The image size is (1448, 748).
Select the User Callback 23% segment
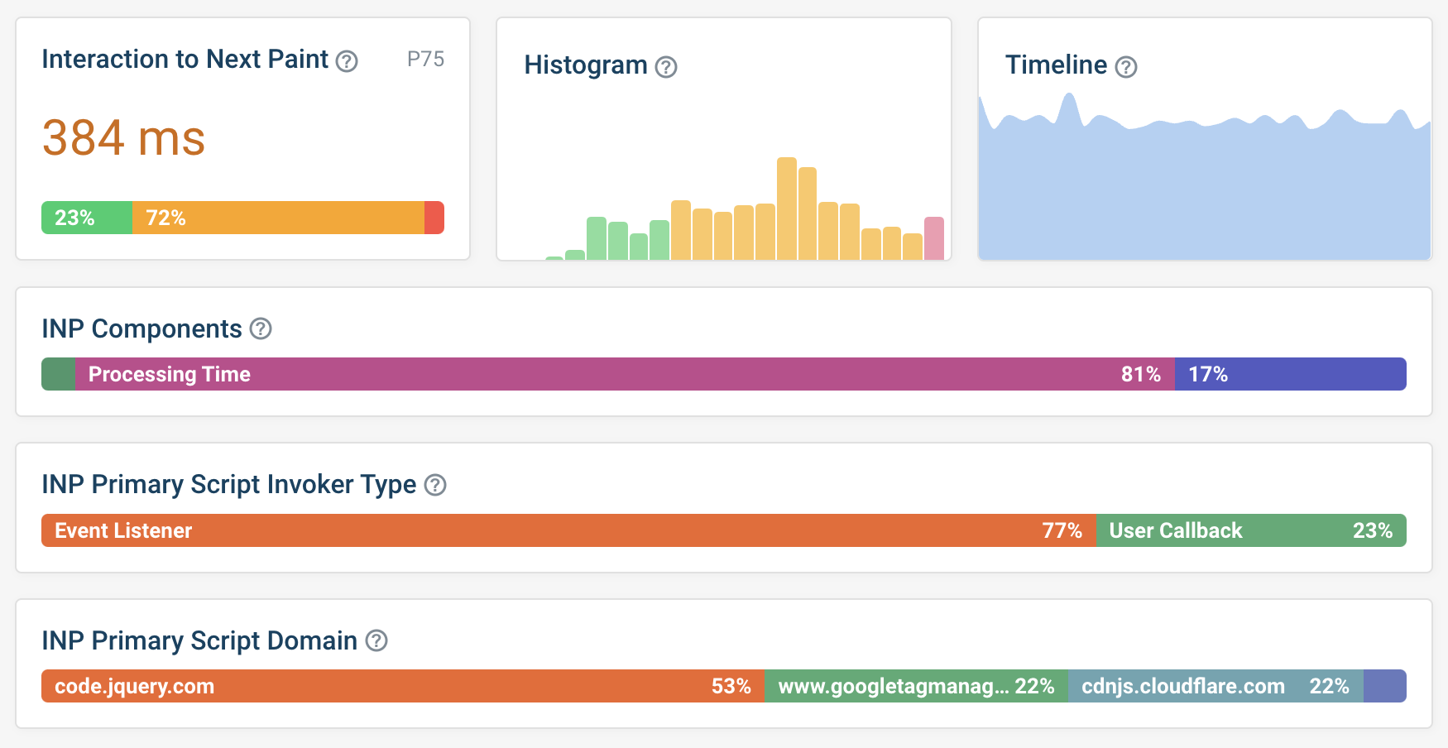[x=1251, y=530]
